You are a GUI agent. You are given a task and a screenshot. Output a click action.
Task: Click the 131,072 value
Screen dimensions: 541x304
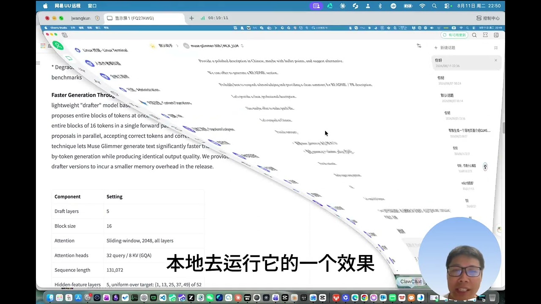click(x=115, y=270)
